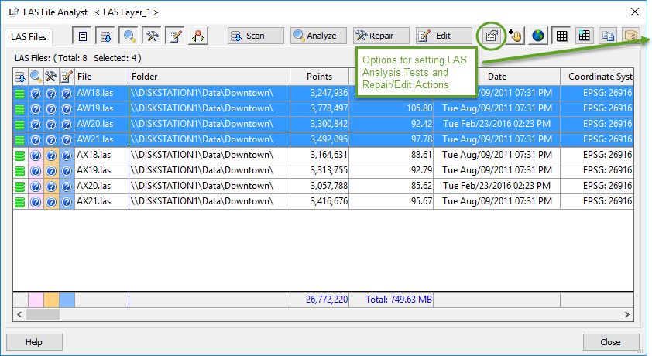Screen dimensions: 652x356
Task: Click the AX20.las date Tue Feb/23/2016
Action: pos(496,186)
